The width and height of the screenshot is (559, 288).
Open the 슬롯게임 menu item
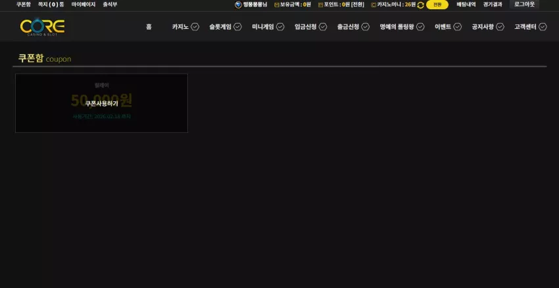coord(220,27)
